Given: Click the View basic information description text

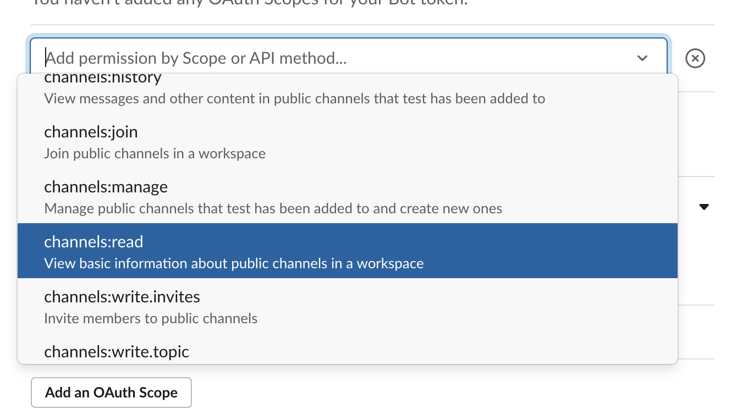Looking at the screenshot, I should [233, 263].
